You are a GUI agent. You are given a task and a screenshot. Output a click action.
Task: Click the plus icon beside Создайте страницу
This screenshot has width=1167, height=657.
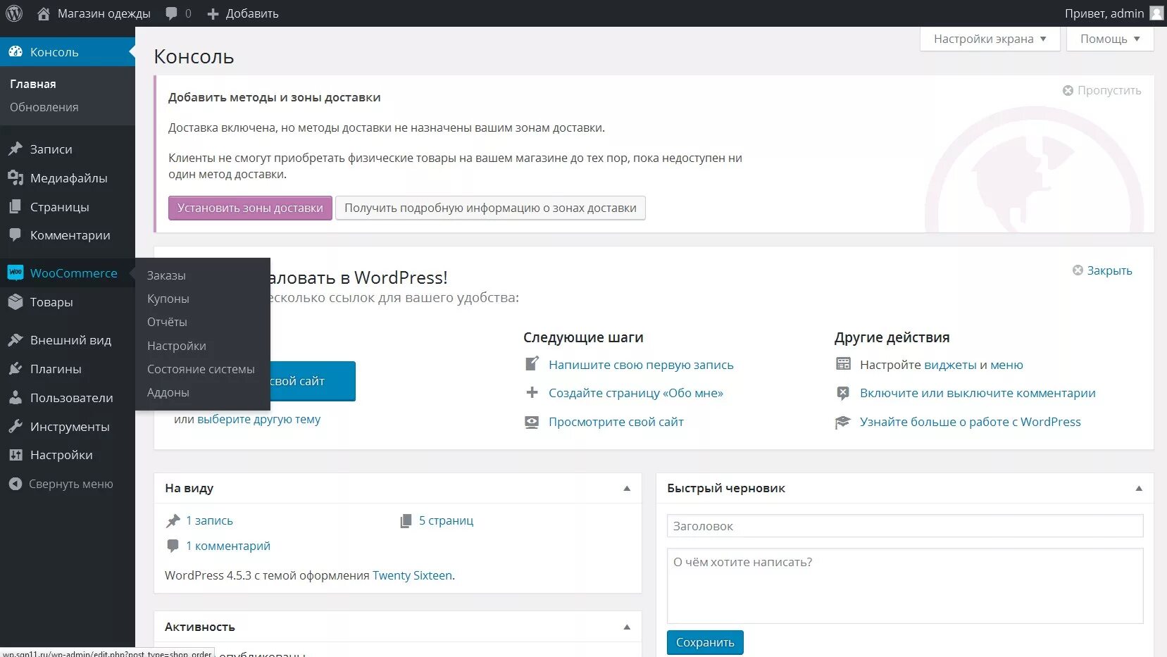coord(532,392)
